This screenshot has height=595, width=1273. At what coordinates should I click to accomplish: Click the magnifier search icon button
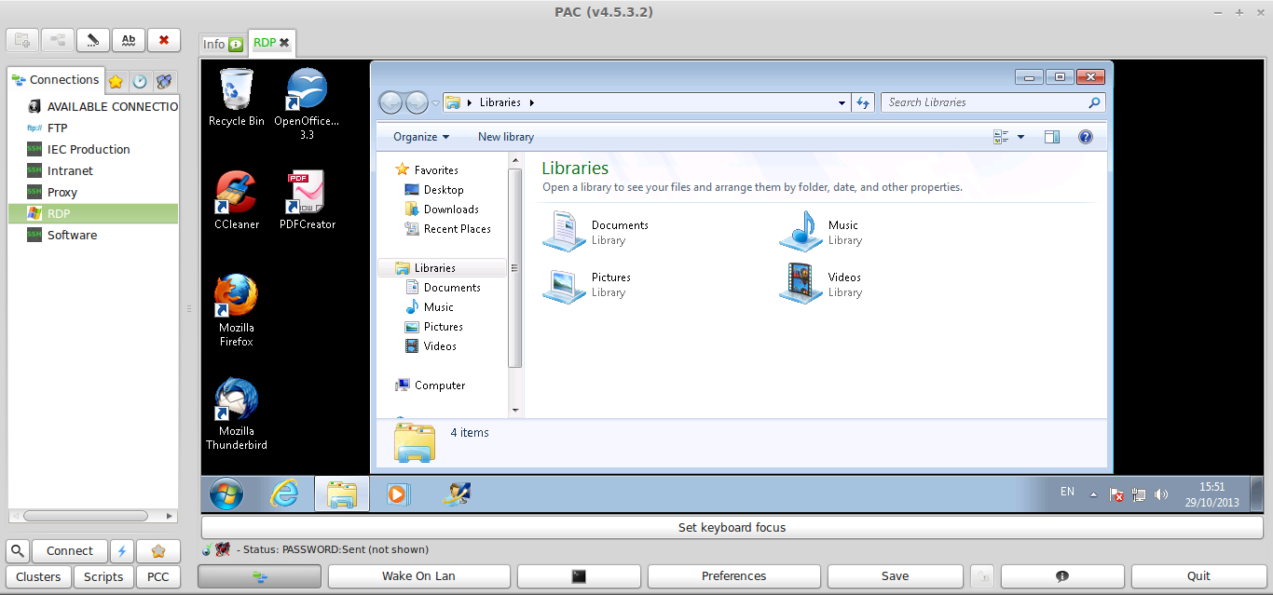pos(18,551)
